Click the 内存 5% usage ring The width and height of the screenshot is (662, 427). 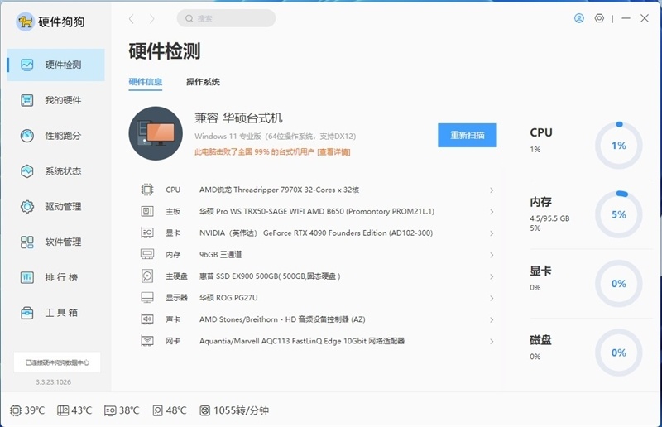619,214
